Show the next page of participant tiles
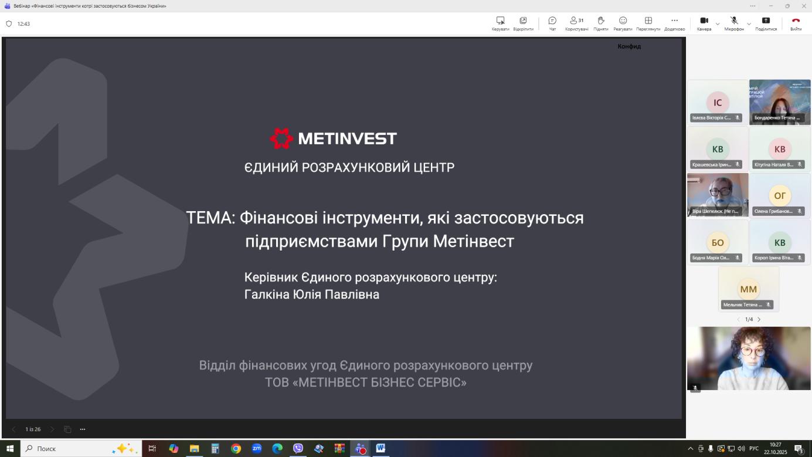 click(x=759, y=320)
